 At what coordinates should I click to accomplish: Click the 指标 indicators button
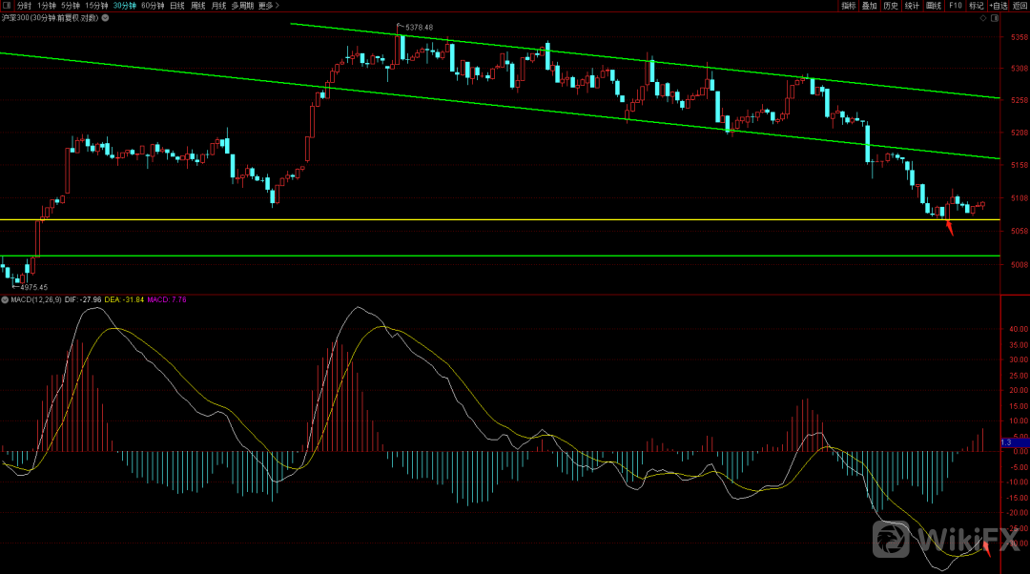click(x=848, y=6)
